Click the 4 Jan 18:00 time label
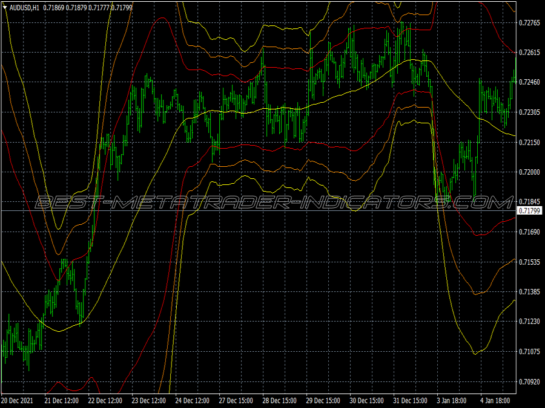The width and height of the screenshot is (545, 408). [x=495, y=401]
